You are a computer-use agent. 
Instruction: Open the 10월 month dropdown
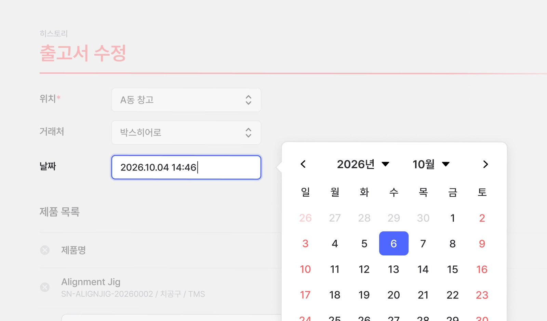tap(431, 164)
